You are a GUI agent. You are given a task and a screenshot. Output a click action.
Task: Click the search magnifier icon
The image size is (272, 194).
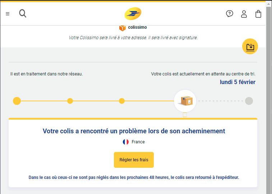point(23,13)
